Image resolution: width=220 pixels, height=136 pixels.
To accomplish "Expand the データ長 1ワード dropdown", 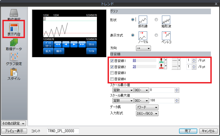I will click(x=147, y=107).
